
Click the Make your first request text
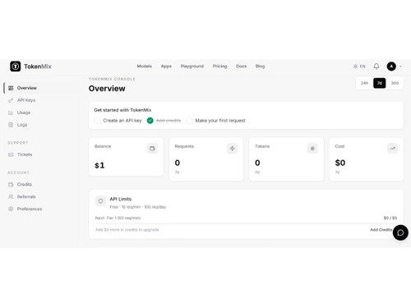click(x=220, y=121)
